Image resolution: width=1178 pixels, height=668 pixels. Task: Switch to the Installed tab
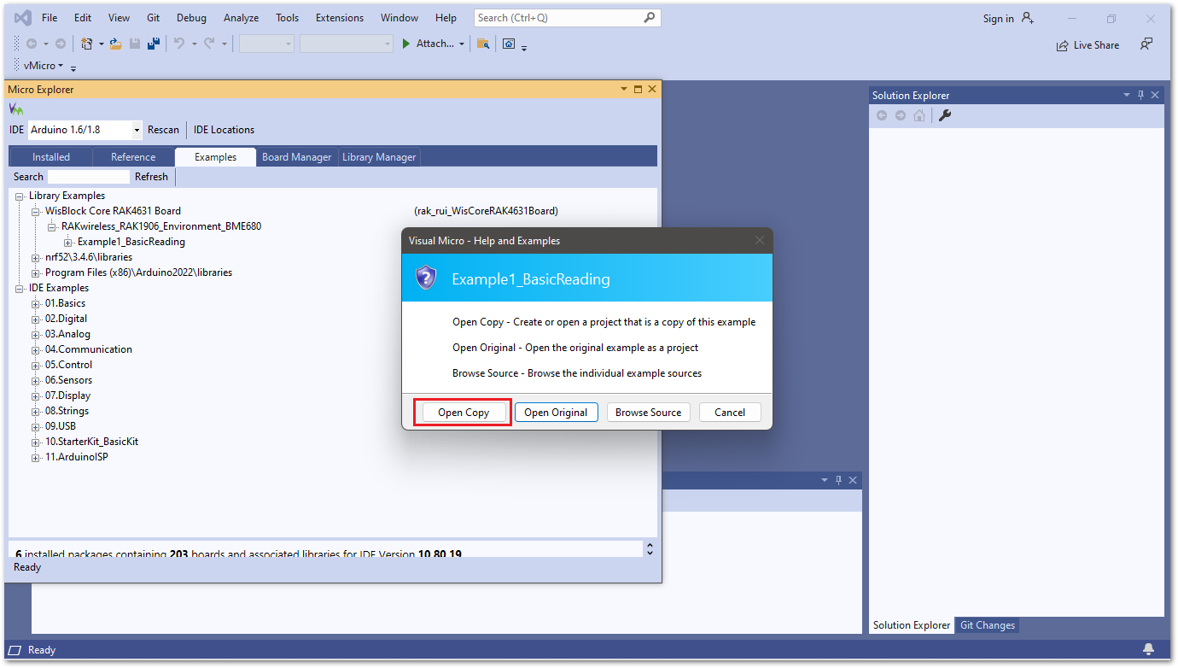[x=51, y=156]
